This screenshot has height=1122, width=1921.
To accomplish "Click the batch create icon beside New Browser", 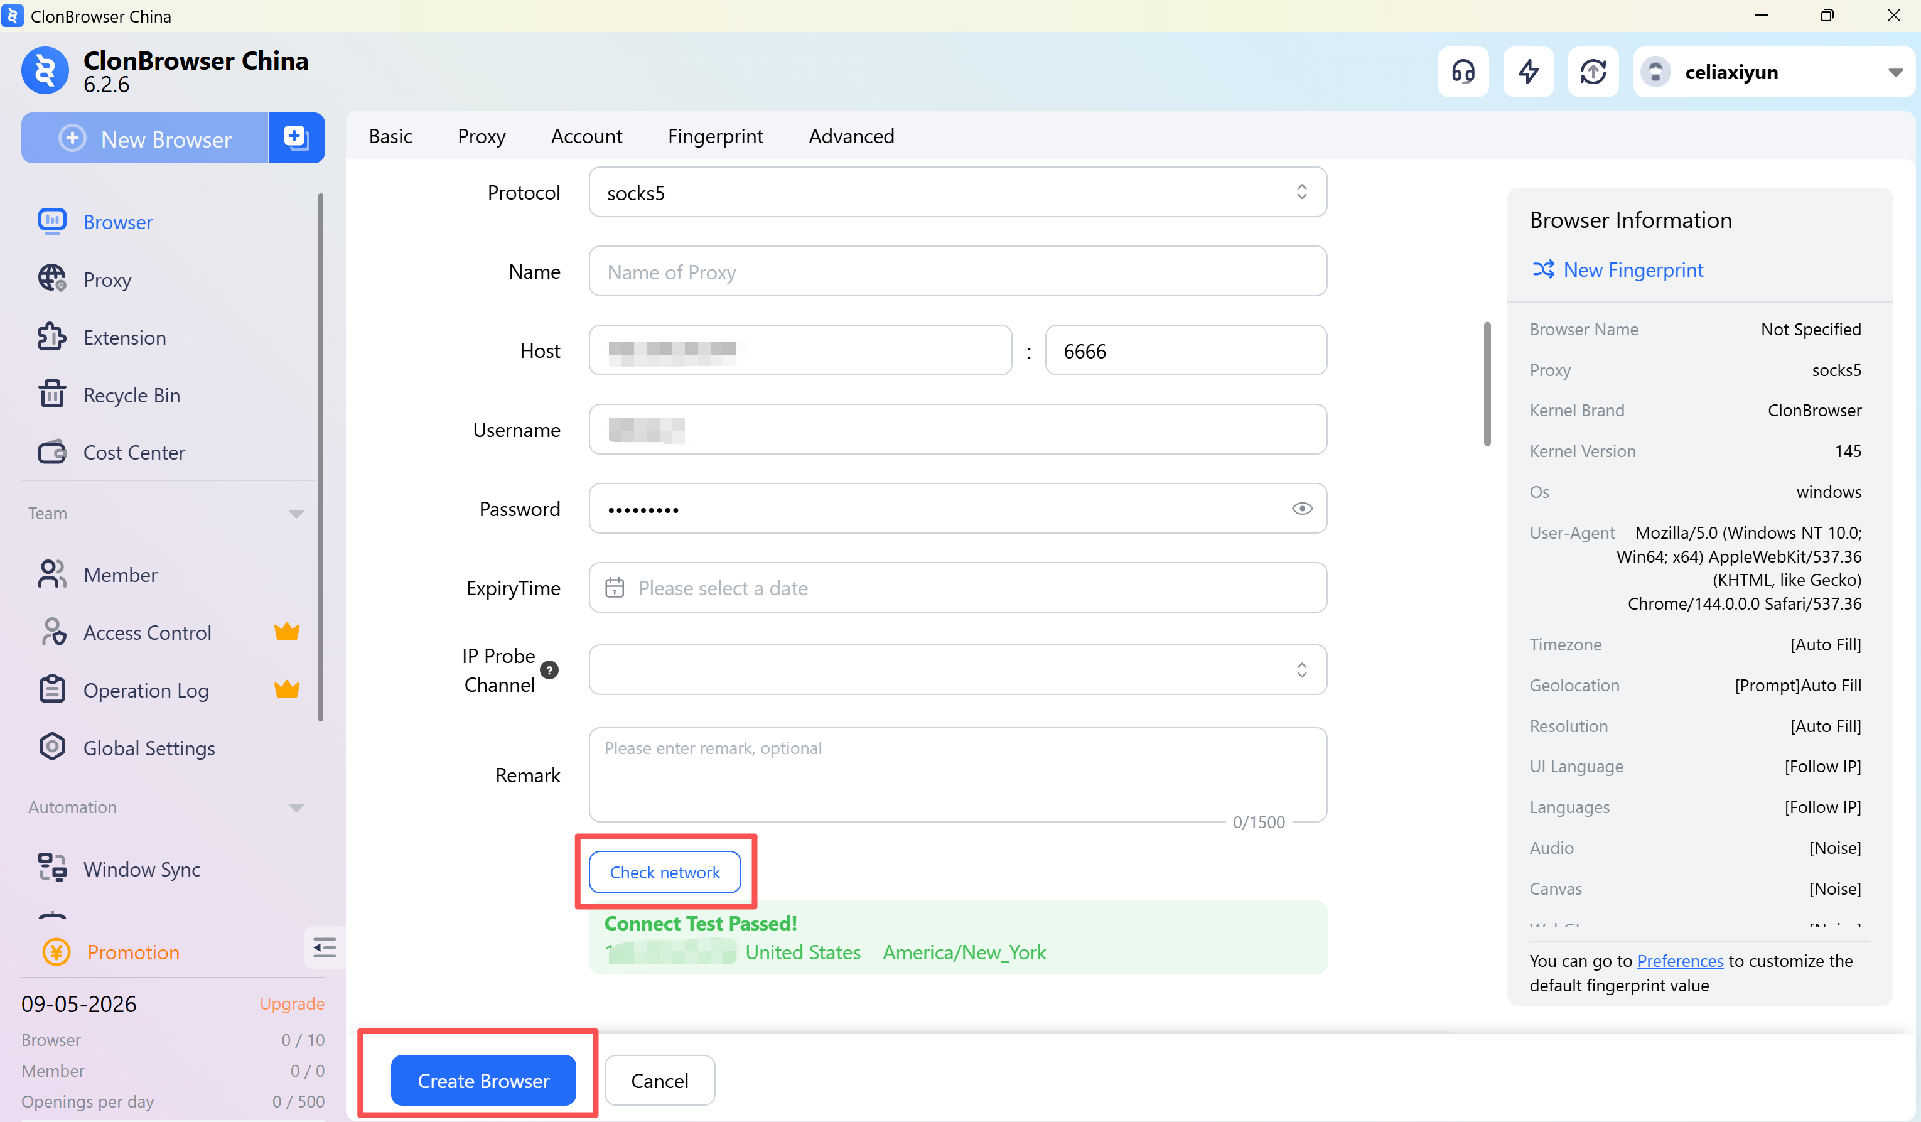I will (296, 138).
